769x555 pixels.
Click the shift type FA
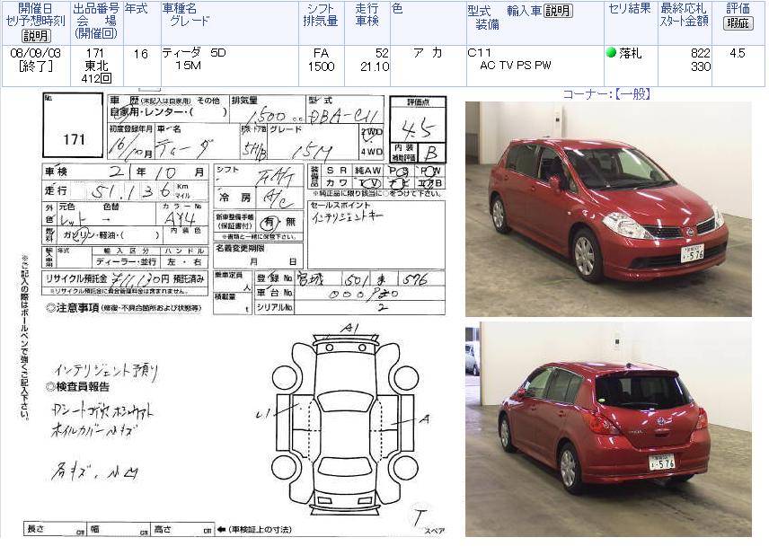321,53
